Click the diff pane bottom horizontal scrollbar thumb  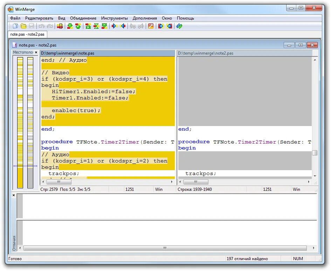165,248
